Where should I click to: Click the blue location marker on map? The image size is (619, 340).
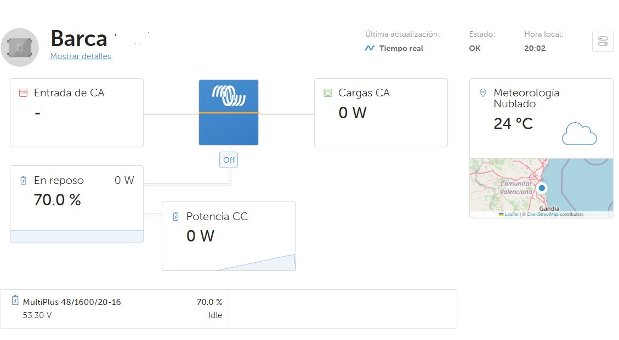tap(542, 188)
